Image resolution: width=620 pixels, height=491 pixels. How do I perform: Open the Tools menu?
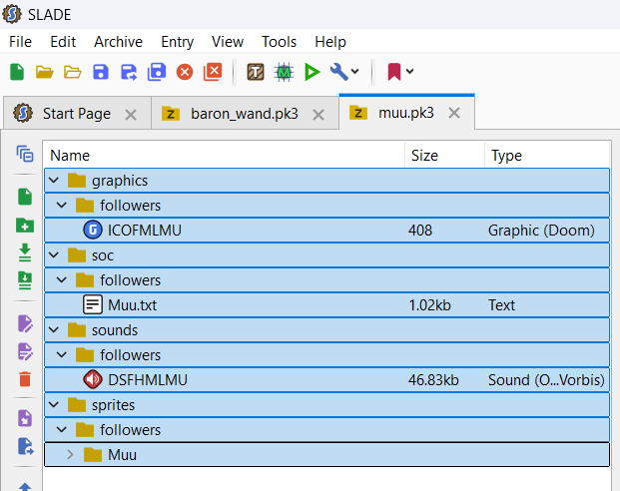tap(280, 42)
